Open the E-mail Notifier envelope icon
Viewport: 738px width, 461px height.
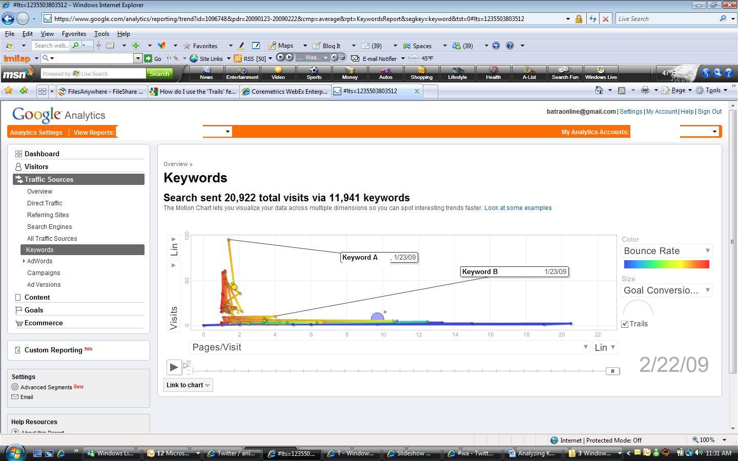pos(355,58)
